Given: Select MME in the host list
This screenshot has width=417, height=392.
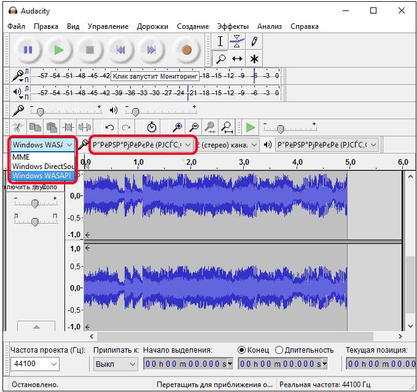Looking at the screenshot, I should click(x=42, y=157).
